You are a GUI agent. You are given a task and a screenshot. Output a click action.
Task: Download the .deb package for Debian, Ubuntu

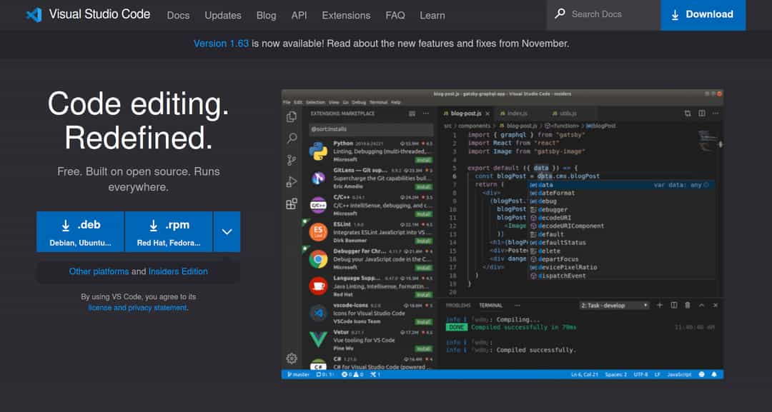pos(80,231)
